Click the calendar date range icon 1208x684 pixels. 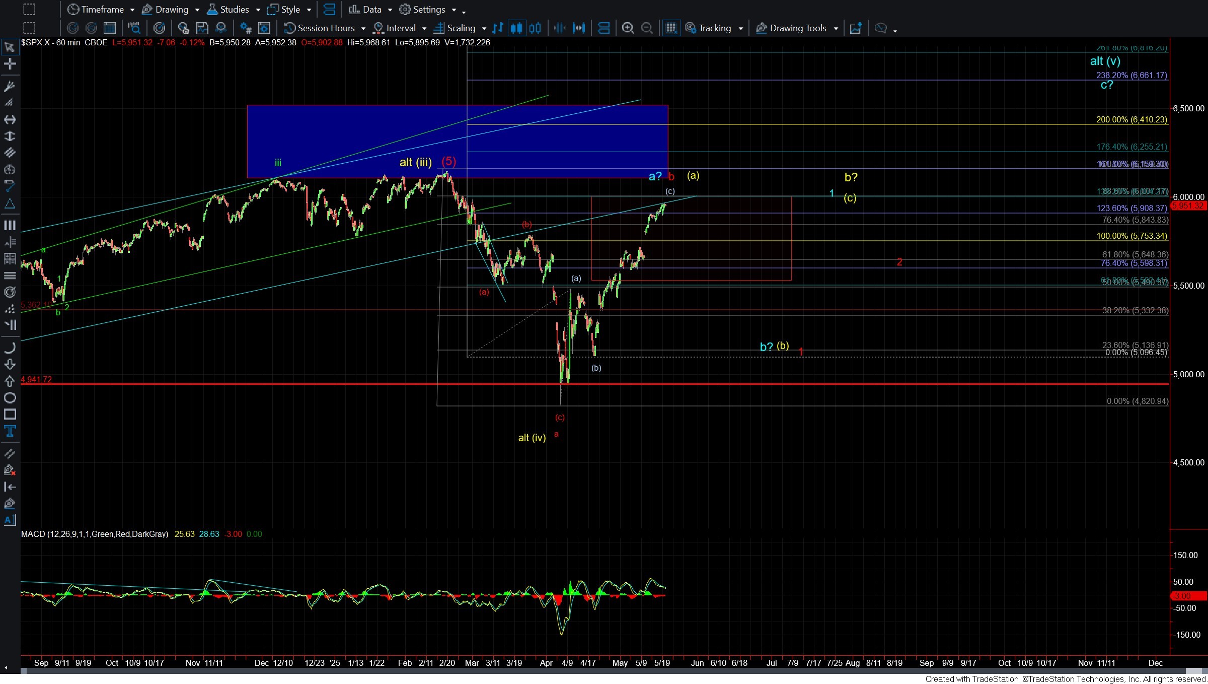tap(110, 28)
